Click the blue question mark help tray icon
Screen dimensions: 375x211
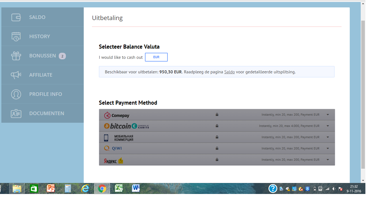click(x=273, y=188)
